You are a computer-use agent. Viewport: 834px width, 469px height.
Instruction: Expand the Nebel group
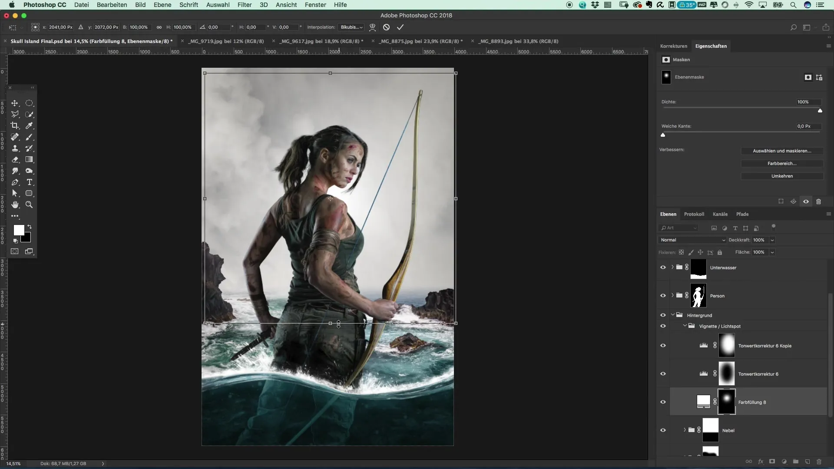pyautogui.click(x=685, y=430)
